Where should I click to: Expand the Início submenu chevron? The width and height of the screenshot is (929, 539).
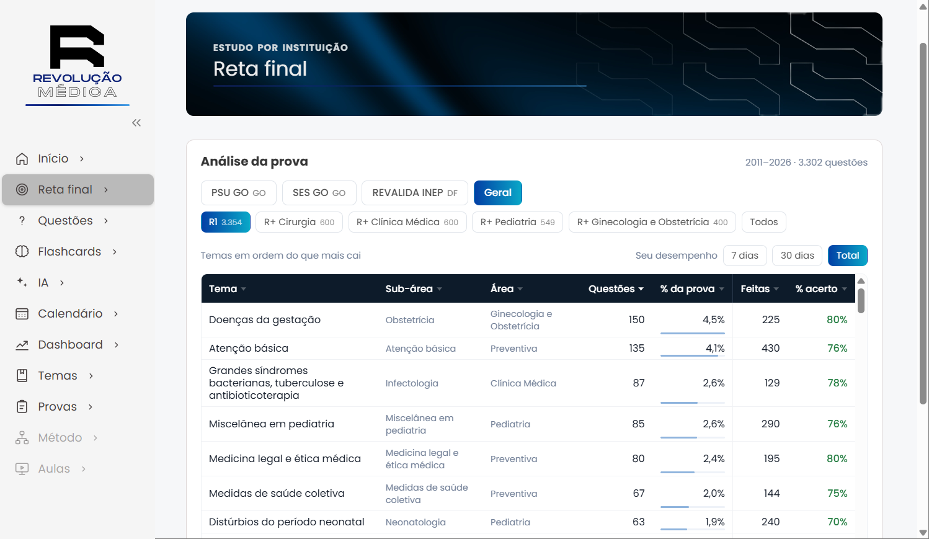tap(81, 159)
